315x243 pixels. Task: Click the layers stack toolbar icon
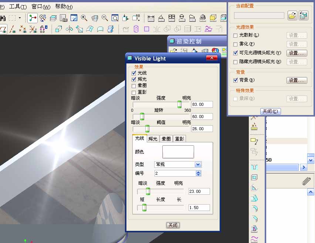(53, 18)
